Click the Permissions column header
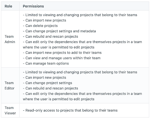152x119 pixels. point(33,6)
